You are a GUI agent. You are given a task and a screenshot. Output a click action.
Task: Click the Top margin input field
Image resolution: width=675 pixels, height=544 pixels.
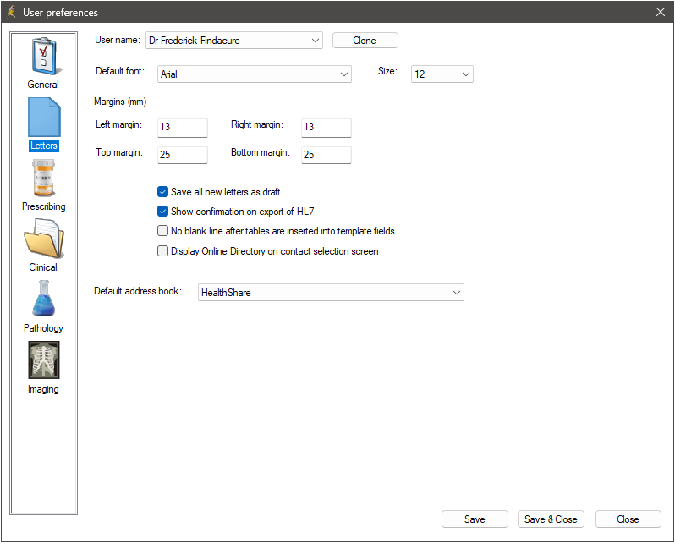tap(183, 155)
